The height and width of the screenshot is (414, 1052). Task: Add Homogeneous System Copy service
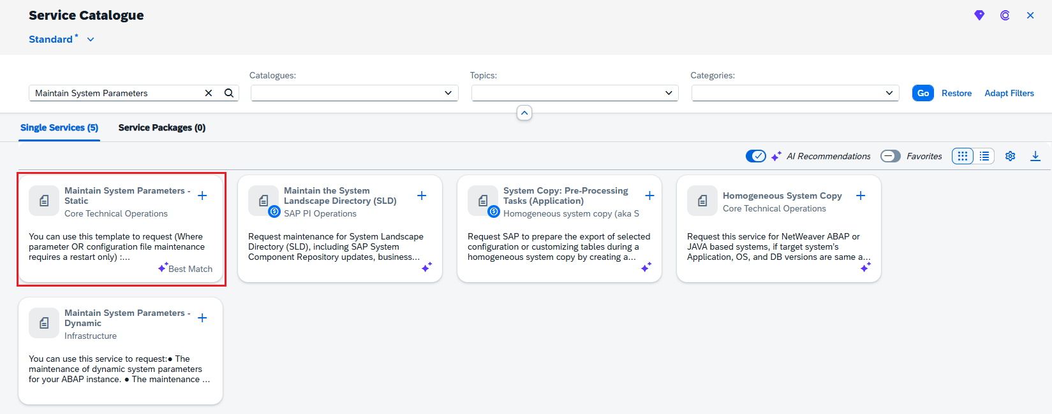pyautogui.click(x=861, y=196)
